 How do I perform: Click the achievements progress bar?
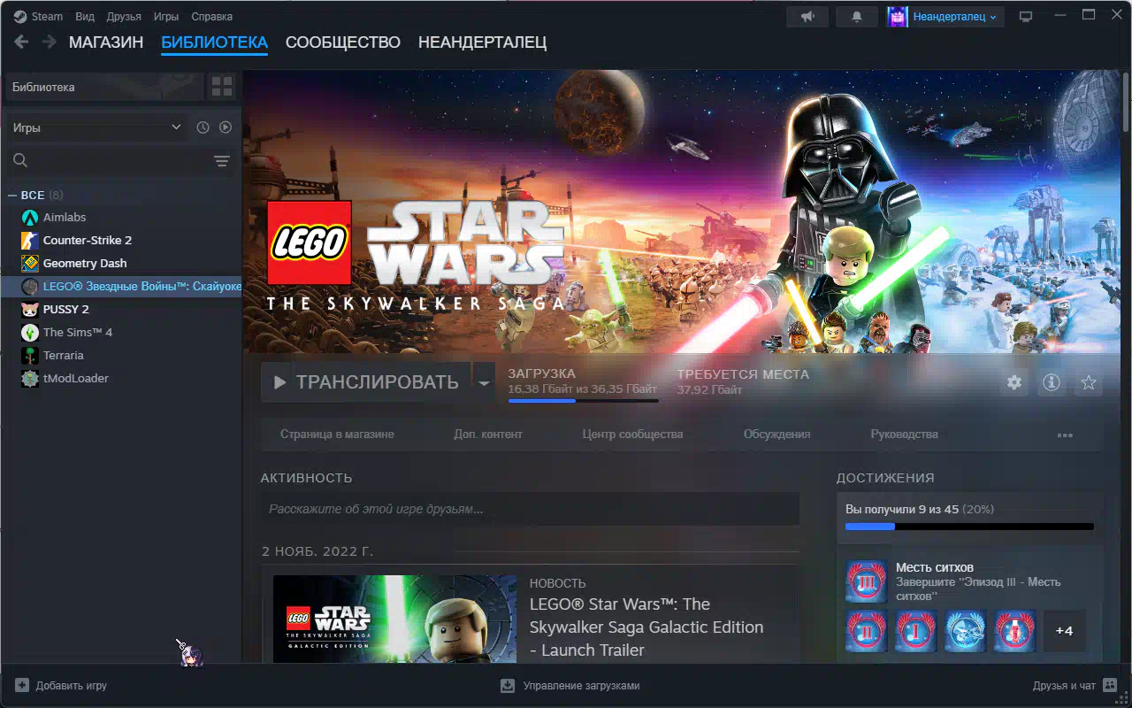click(x=969, y=527)
